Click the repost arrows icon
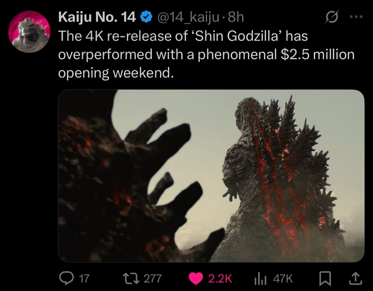 131,278
